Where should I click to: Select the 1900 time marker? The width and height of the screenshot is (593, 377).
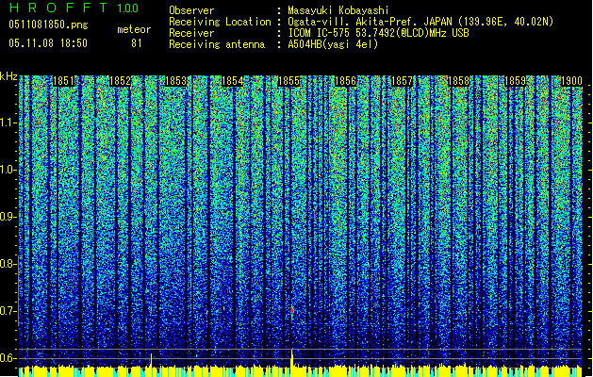point(570,82)
